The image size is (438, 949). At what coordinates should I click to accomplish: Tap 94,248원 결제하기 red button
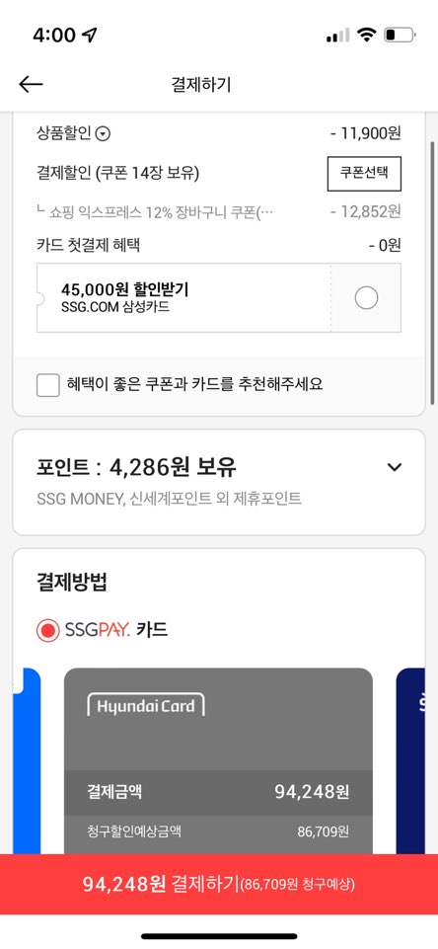pos(219,884)
